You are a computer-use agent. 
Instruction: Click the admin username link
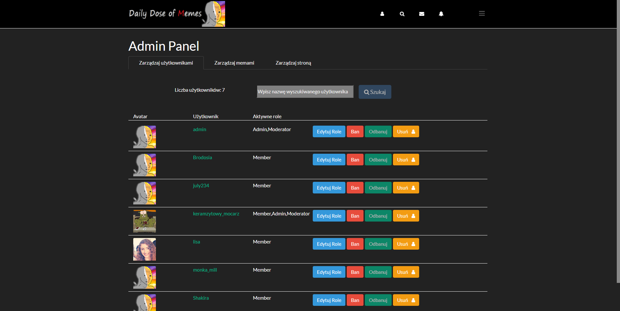[x=199, y=129]
